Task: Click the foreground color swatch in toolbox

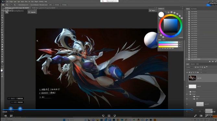Action: [2, 71]
